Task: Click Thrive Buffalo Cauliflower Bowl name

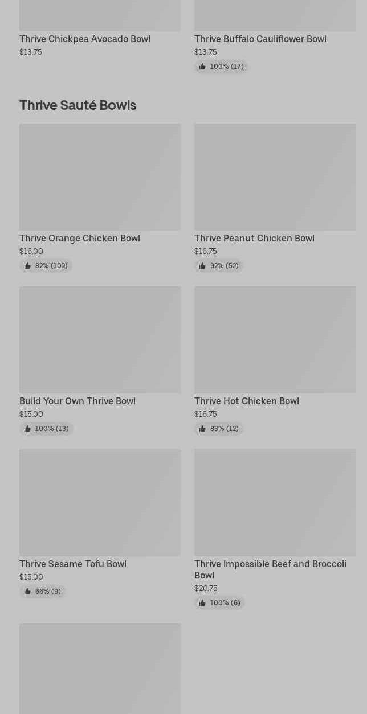Action: click(x=260, y=39)
